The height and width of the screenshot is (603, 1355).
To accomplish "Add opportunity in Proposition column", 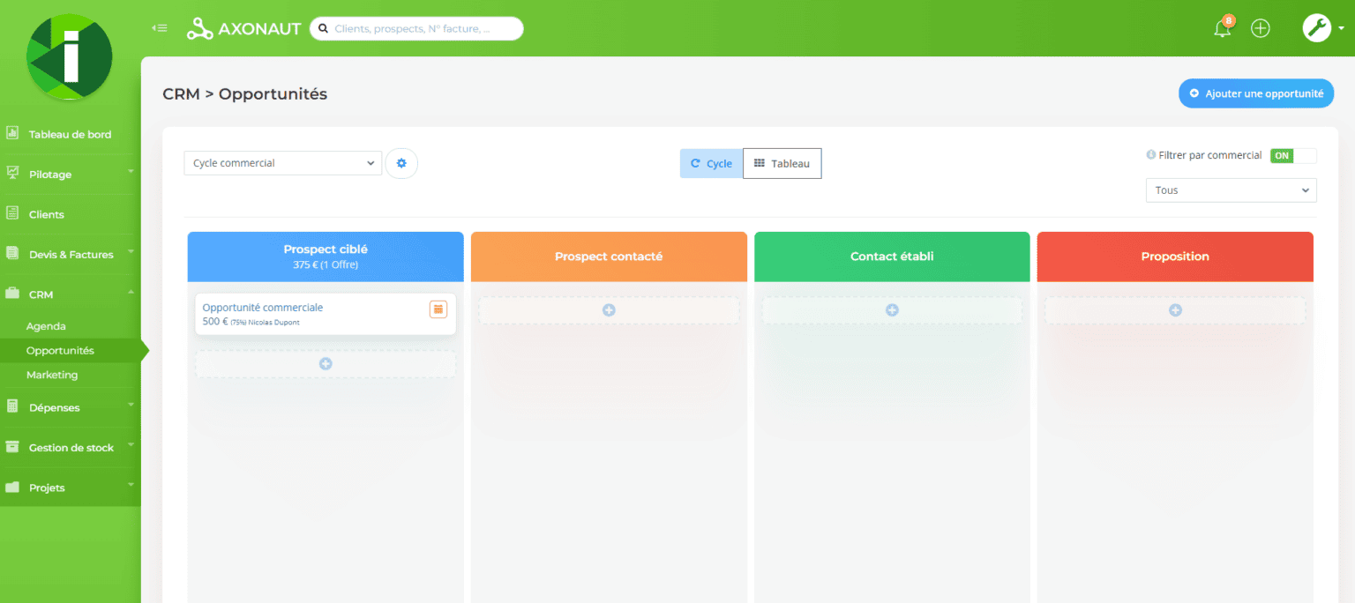I will pyautogui.click(x=1175, y=310).
